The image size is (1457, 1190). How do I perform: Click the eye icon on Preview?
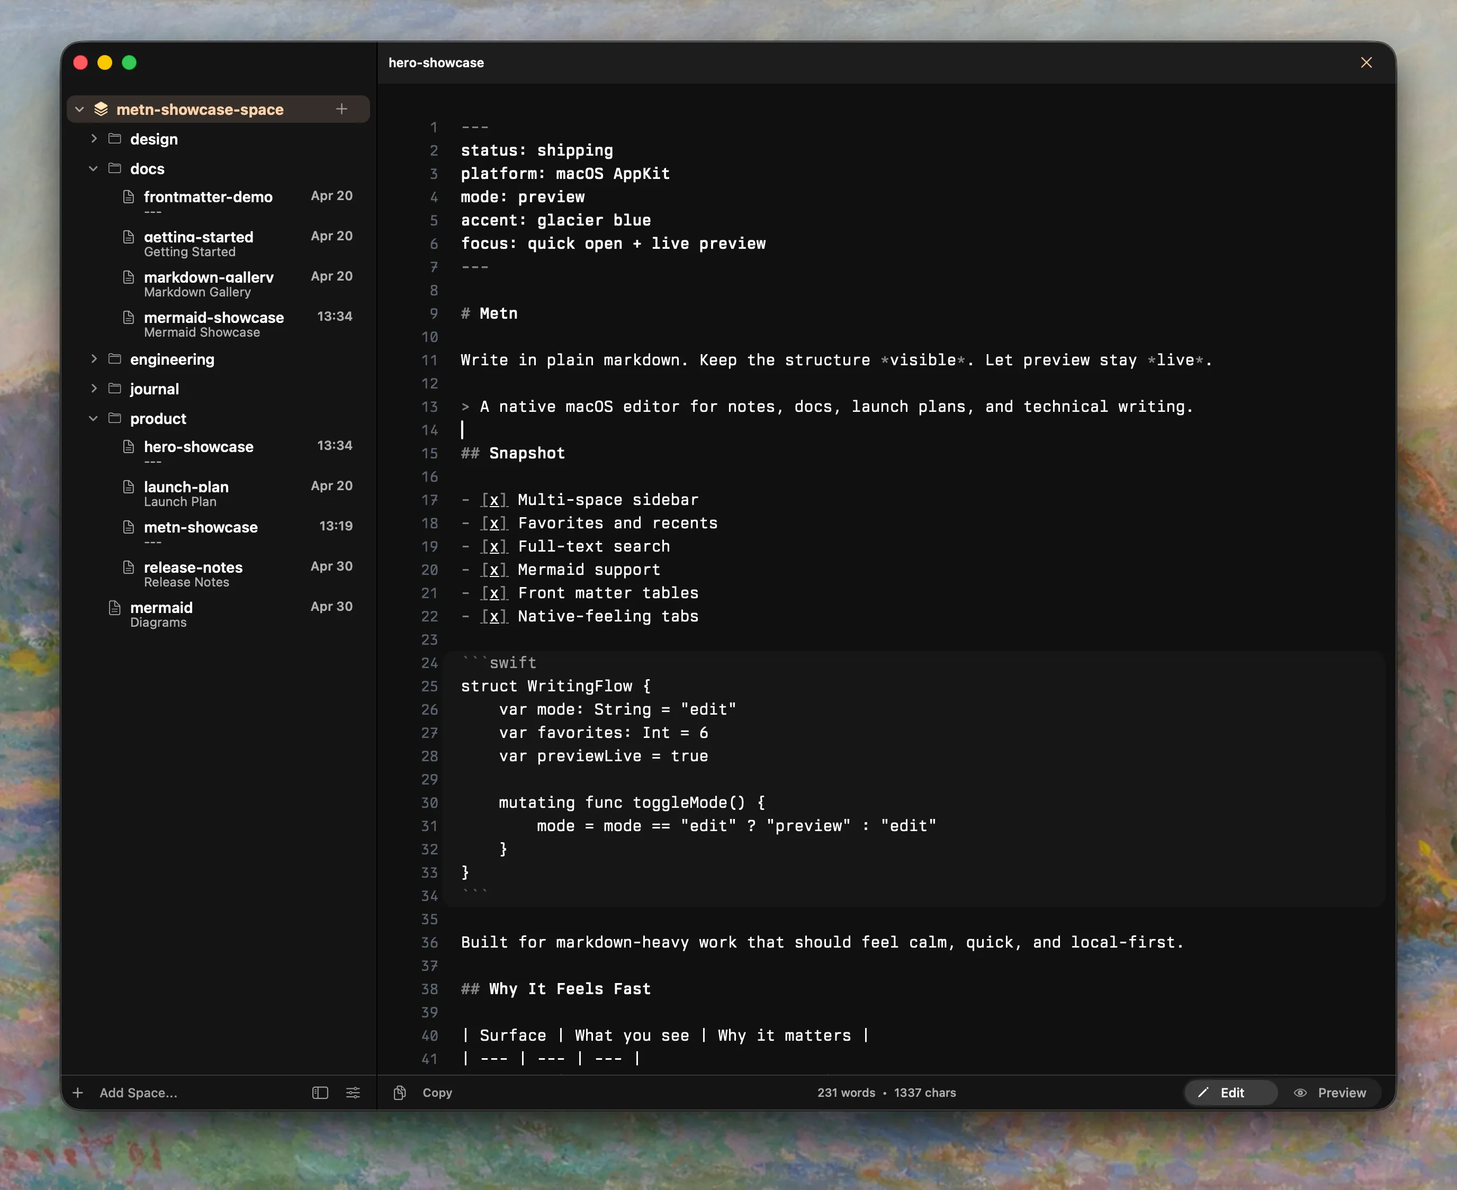(x=1300, y=1093)
